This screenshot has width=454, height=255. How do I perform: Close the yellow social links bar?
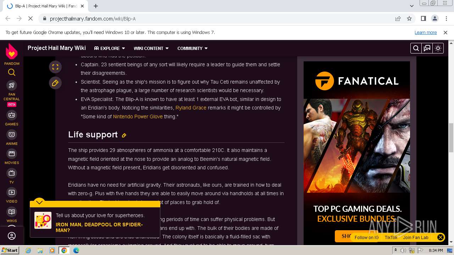click(440, 237)
